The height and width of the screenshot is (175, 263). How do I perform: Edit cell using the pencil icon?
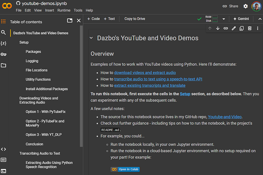(234, 28)
